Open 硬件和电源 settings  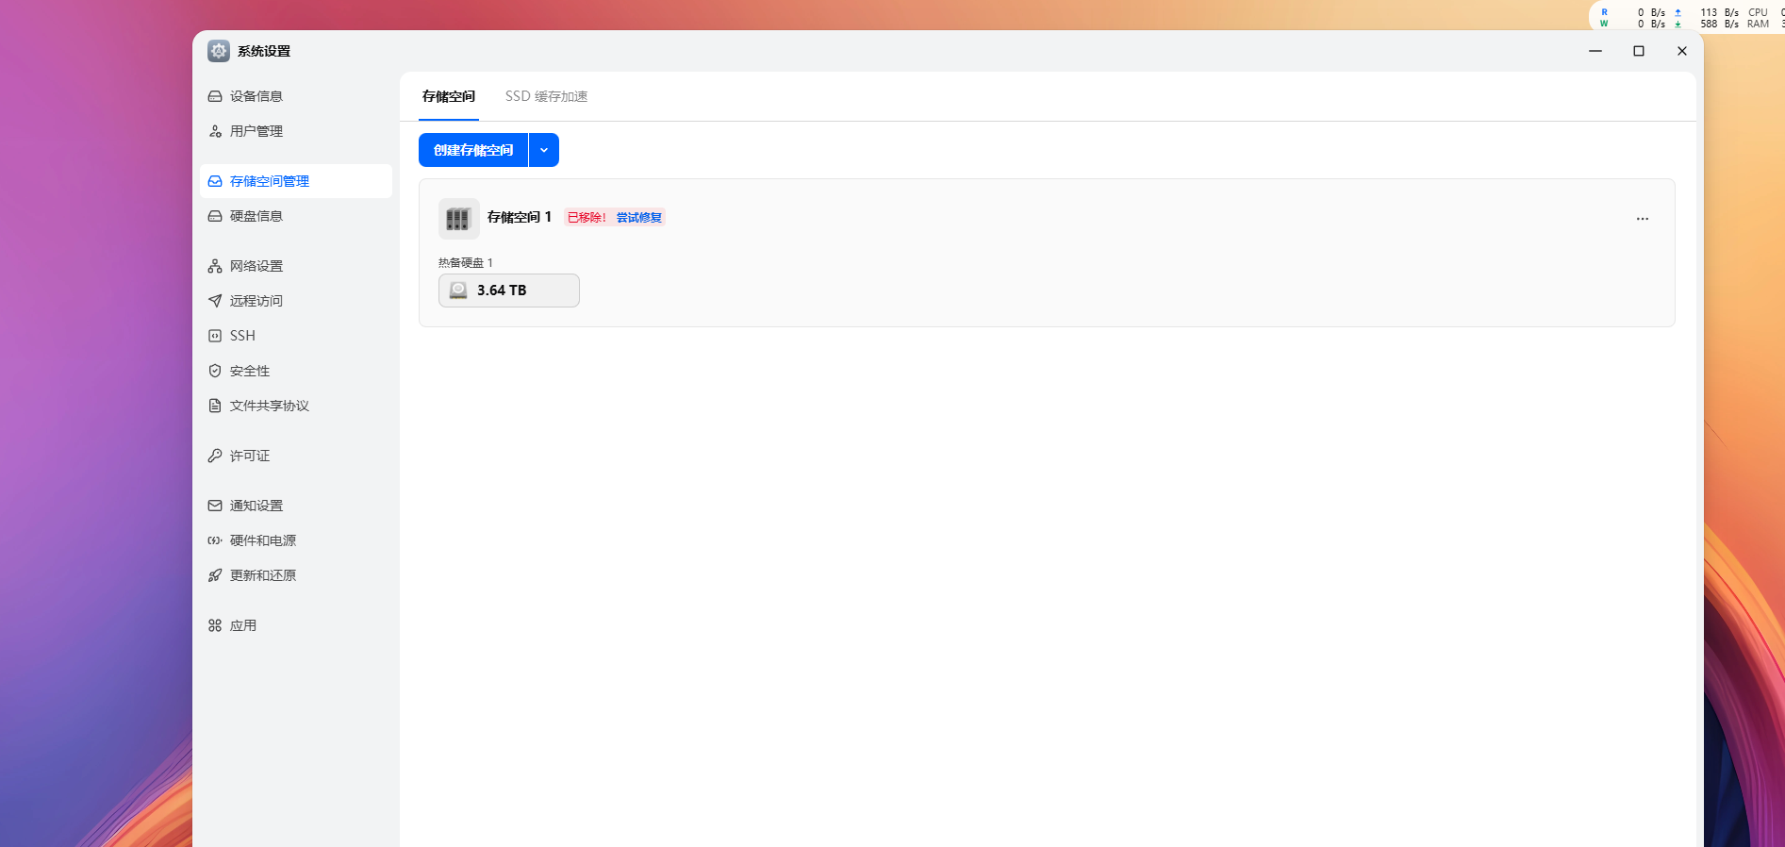tap(296, 540)
